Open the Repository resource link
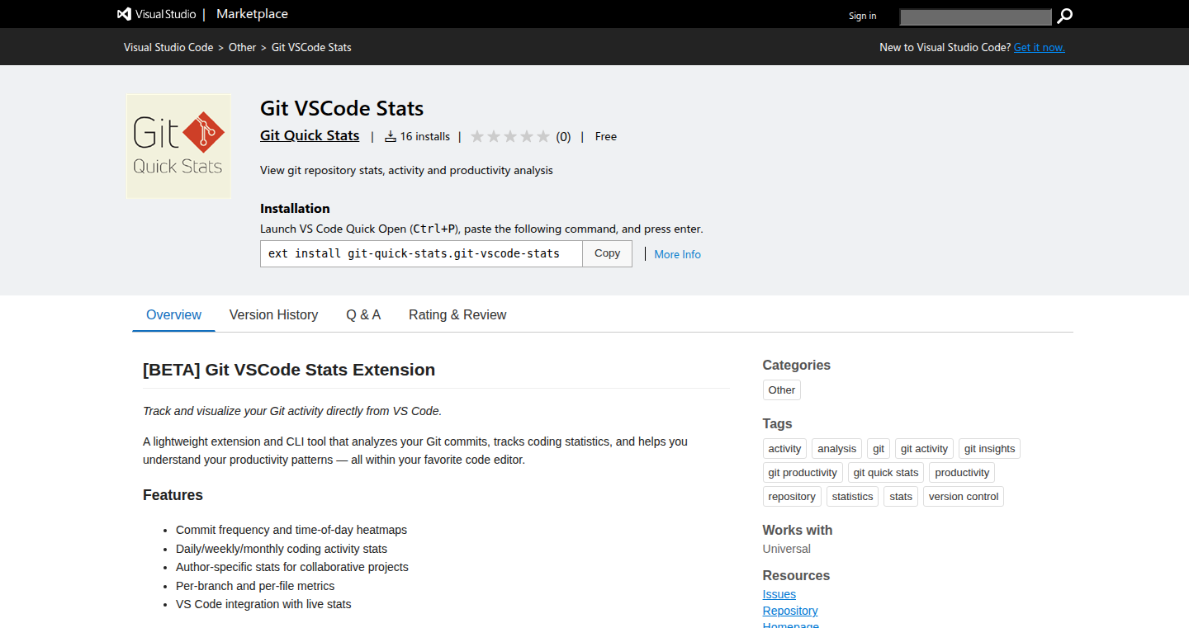 (x=790, y=611)
